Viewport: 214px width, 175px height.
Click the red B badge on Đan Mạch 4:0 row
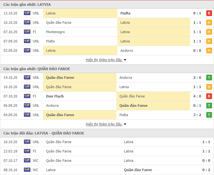point(209,96)
